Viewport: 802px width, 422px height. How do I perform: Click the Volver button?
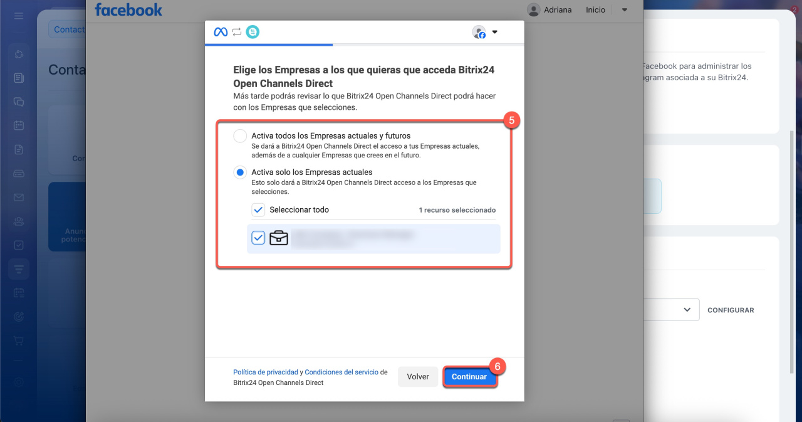418,377
